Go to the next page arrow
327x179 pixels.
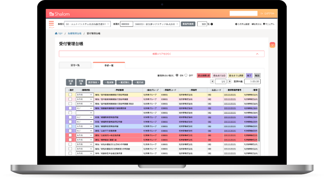[x=229, y=81]
